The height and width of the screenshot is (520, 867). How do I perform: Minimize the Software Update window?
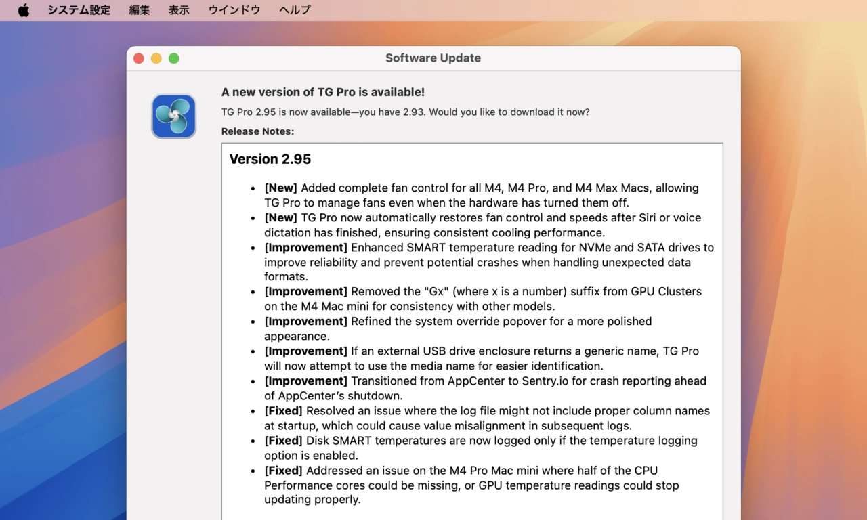pyautogui.click(x=156, y=58)
